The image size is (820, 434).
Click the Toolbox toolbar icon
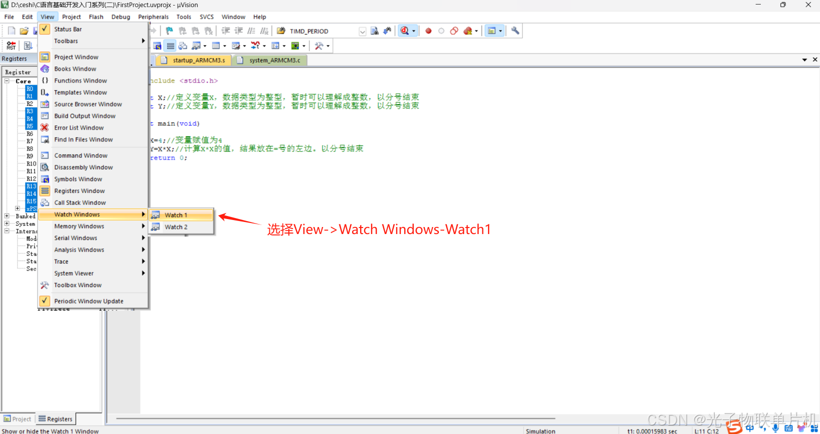point(318,46)
